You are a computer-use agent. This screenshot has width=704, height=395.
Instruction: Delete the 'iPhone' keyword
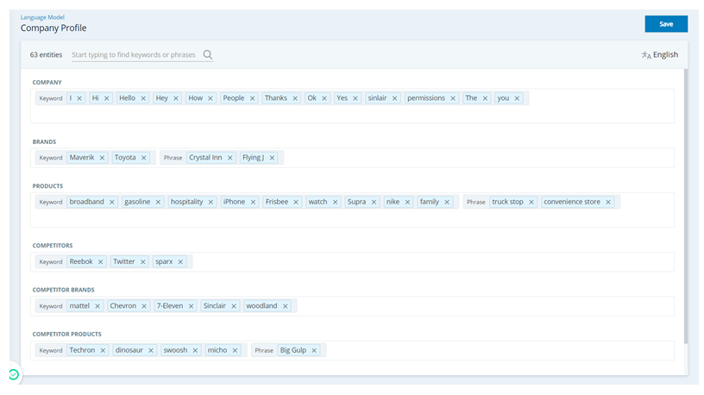(x=253, y=203)
